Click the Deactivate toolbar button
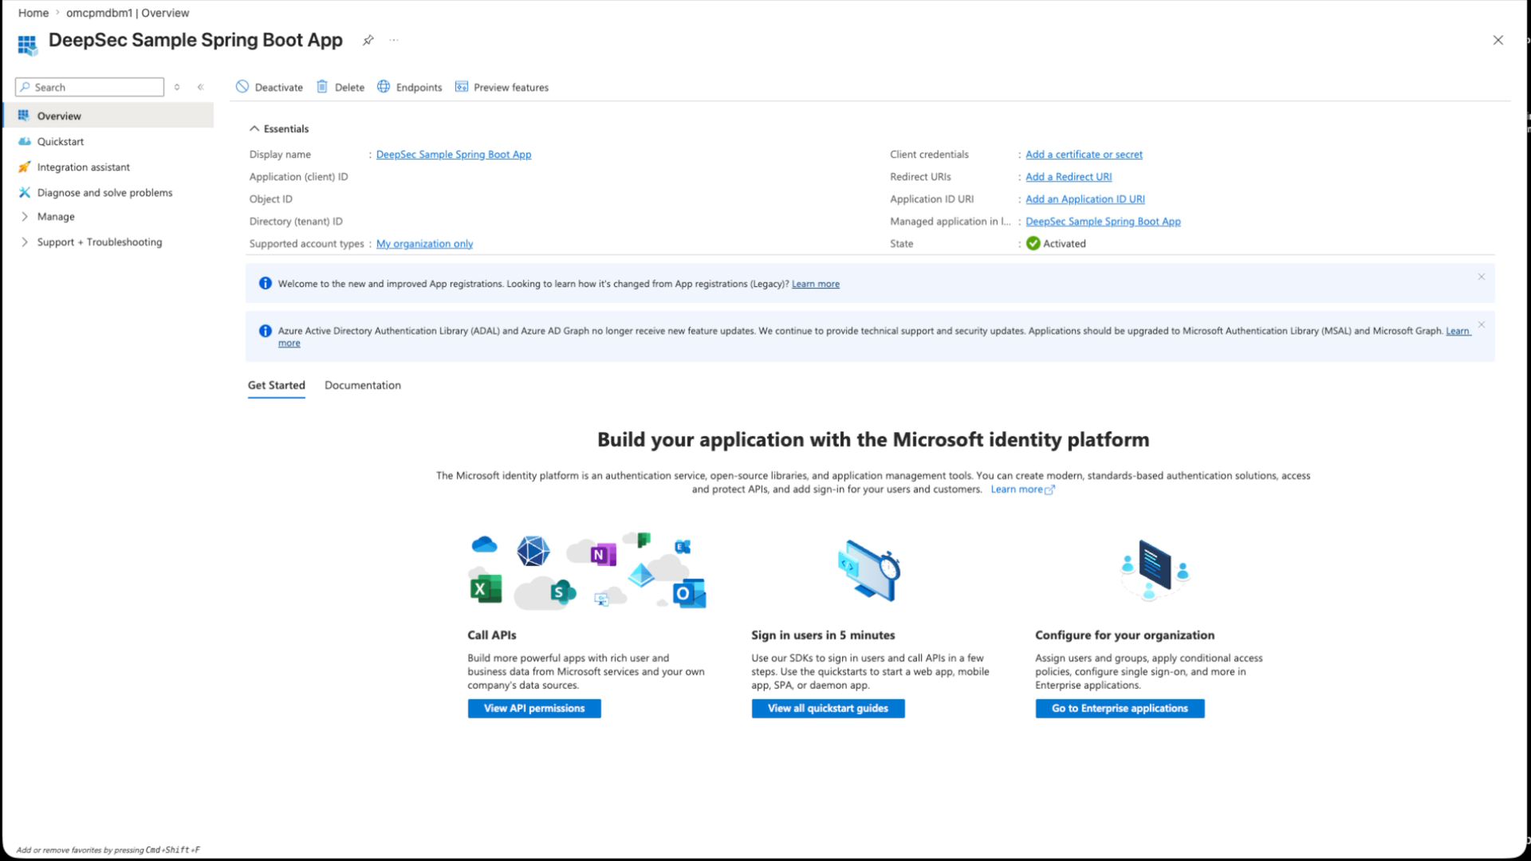1531x861 pixels. pos(270,87)
